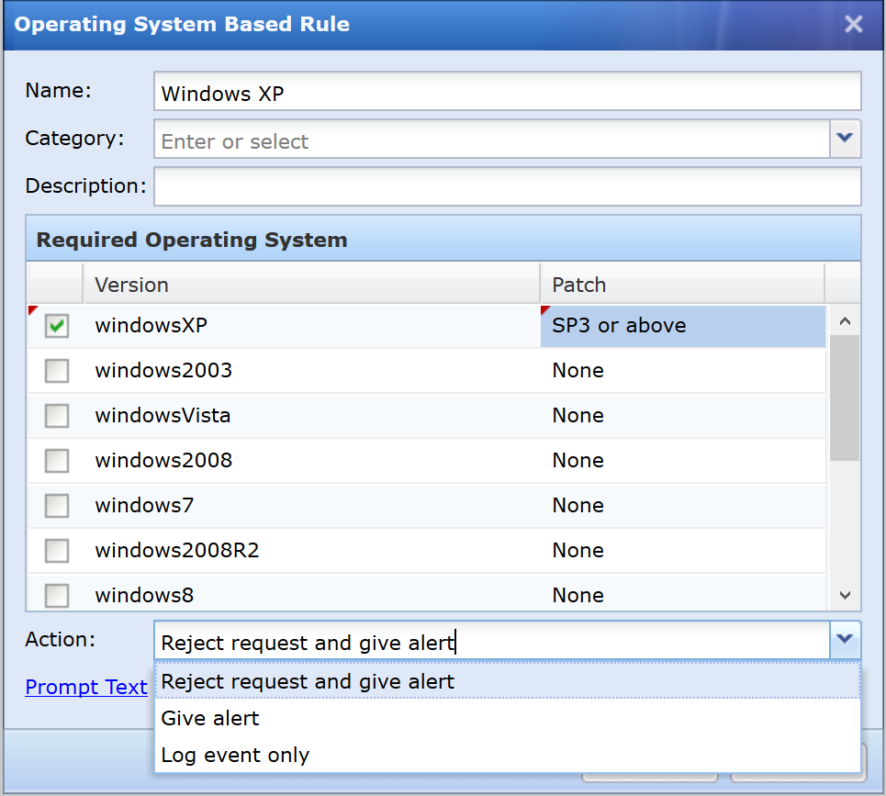Collapse the Action dropdown arrow
Image resolution: width=886 pixels, height=796 pixels.
[845, 640]
